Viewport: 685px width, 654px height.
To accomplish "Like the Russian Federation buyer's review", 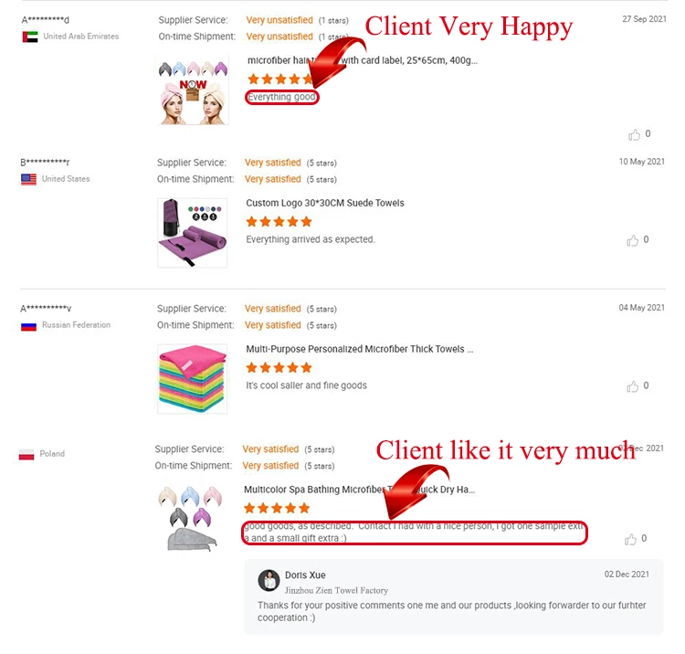I will (633, 386).
